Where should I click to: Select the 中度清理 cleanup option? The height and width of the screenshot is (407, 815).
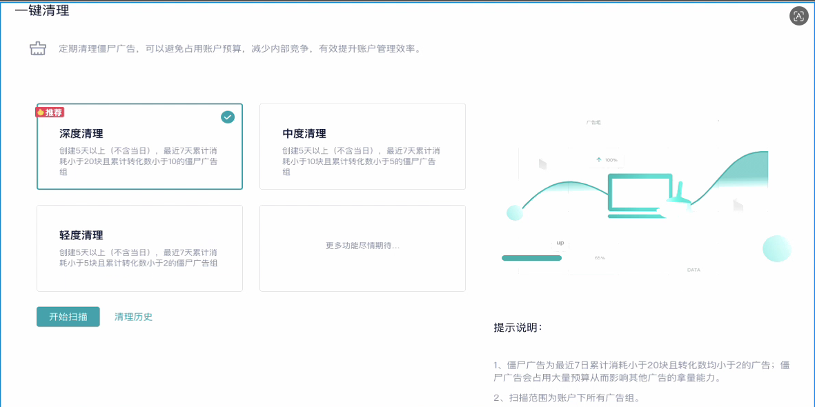[362, 146]
